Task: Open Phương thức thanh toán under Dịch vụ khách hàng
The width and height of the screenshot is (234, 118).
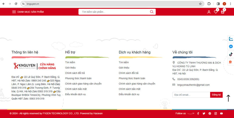Action: coord(132,78)
